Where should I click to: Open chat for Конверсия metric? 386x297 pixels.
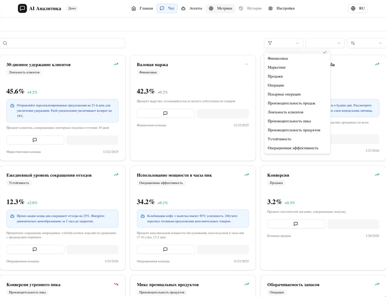click(x=296, y=224)
